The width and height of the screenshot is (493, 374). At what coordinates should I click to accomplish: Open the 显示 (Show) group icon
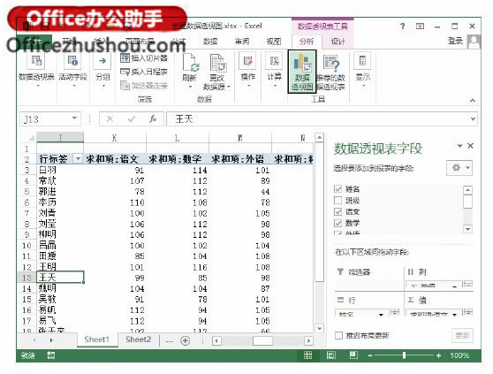click(362, 61)
